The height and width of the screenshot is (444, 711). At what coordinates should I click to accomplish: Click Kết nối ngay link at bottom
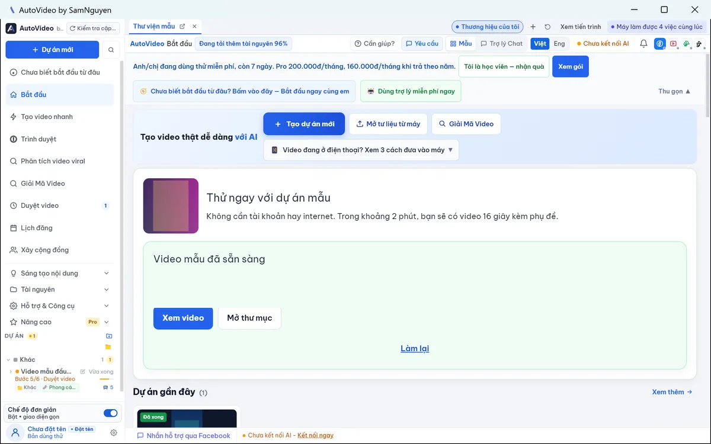pos(315,436)
